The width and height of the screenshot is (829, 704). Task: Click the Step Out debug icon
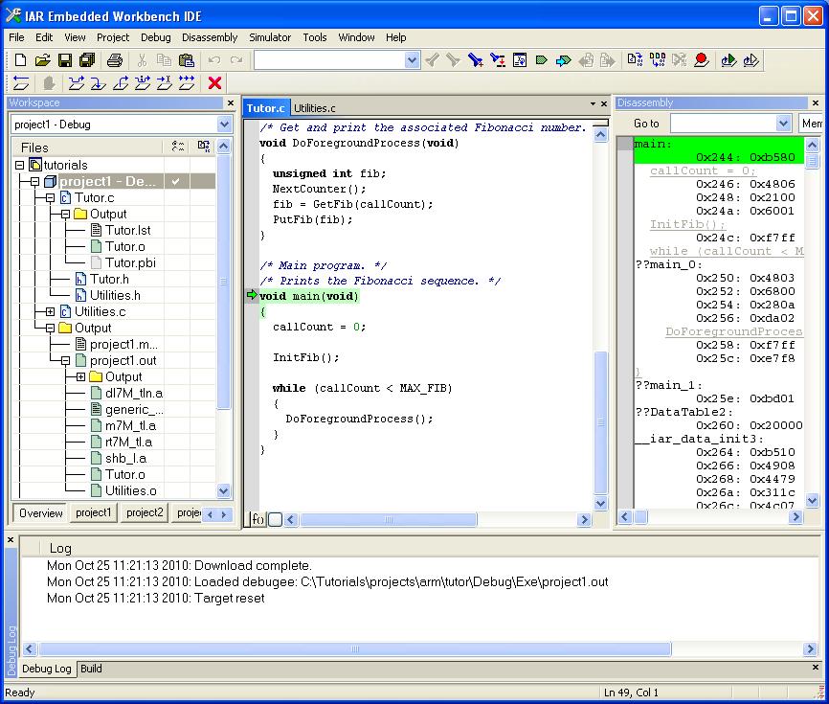coord(121,83)
